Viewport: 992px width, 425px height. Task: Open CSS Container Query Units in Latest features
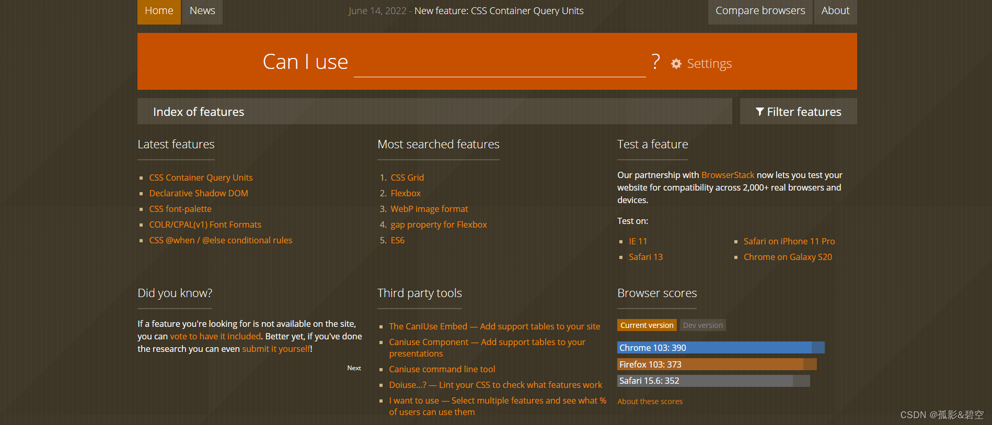pos(201,178)
